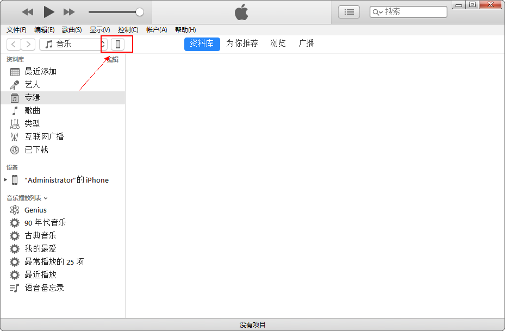Select 已下载 in the sidebar

63,149
